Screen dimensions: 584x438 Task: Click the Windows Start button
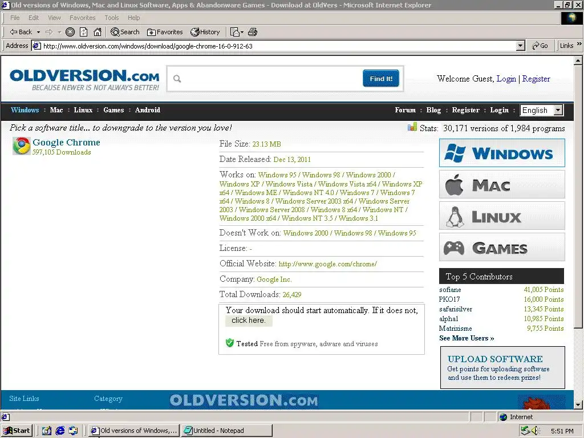click(17, 431)
